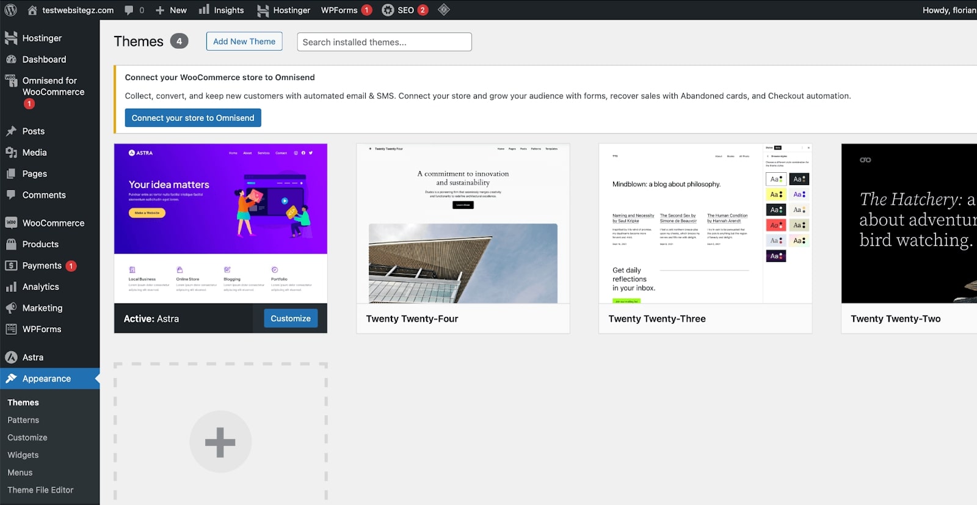977x505 pixels.
Task: Go to Patterns under Appearance
Action: 23,420
